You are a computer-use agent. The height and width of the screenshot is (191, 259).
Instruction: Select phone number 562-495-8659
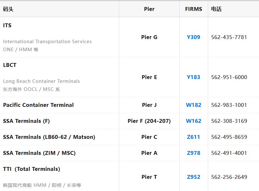[x=229, y=137]
